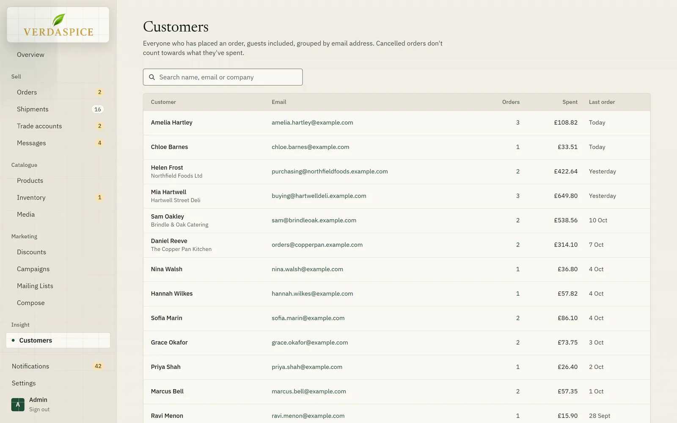Open Campaigns
677x423 pixels.
[x=58, y=269]
